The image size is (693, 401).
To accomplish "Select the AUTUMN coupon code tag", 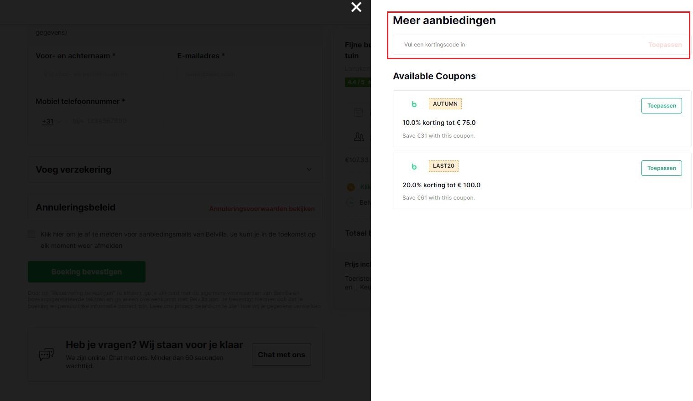I will click(445, 104).
